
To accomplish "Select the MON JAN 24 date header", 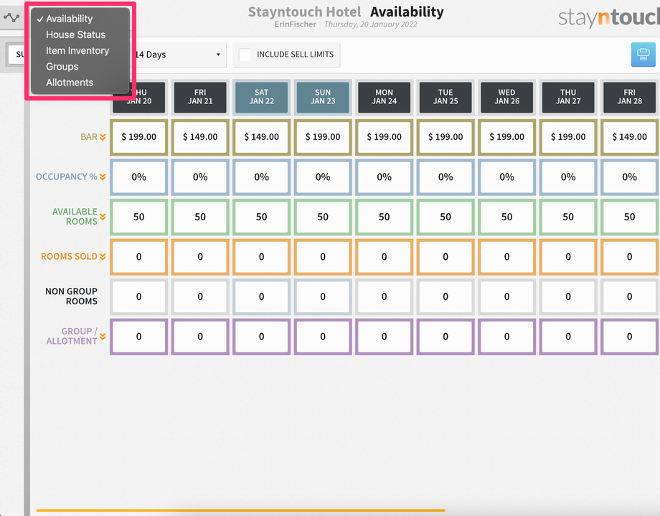I will 385,97.
